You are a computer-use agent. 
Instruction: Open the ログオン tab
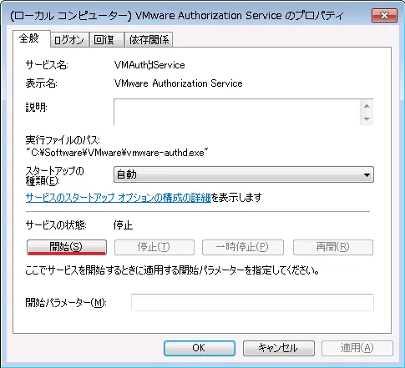point(69,40)
